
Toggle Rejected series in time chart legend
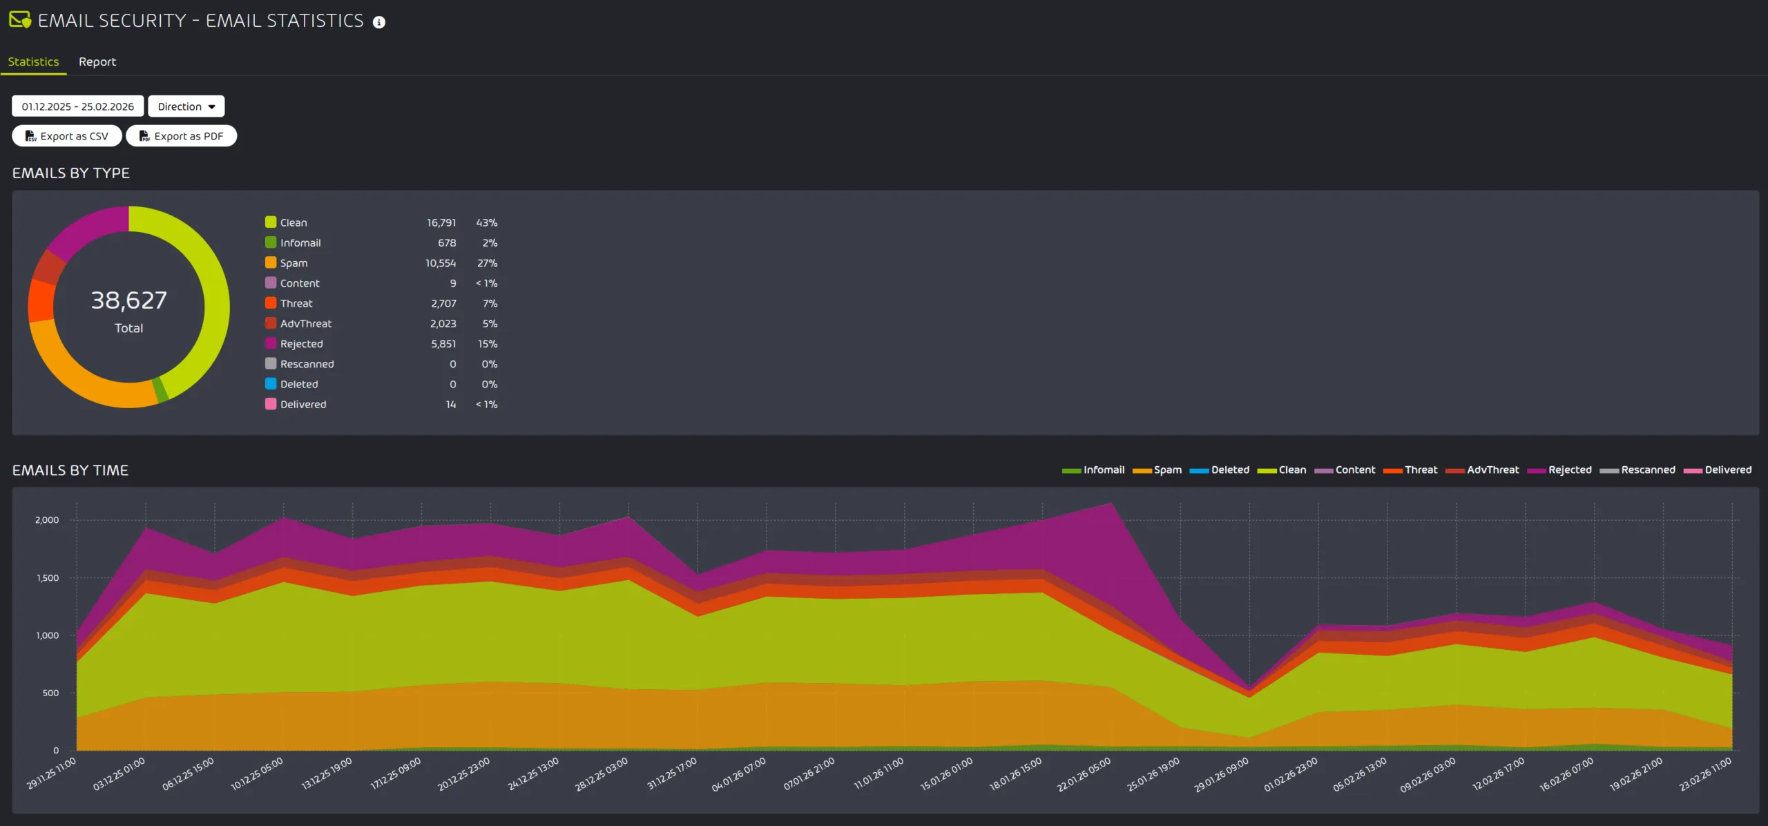tap(1559, 470)
